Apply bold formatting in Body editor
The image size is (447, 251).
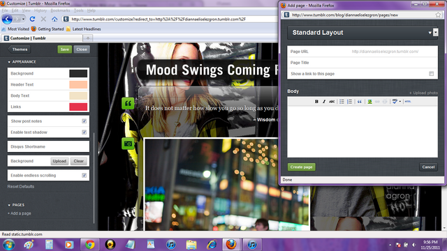click(x=316, y=102)
